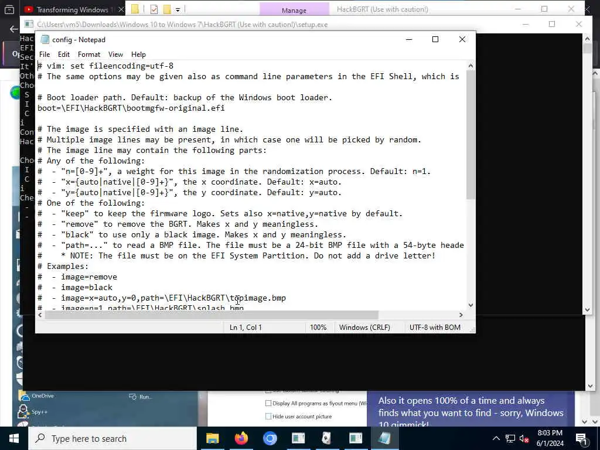Click the console window's scrollbar thumb

click(587, 48)
